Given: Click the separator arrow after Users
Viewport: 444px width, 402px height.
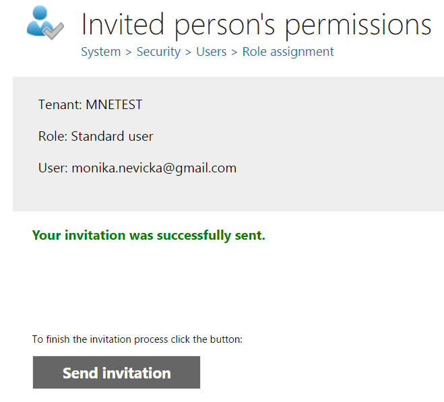Looking at the screenshot, I should pyautogui.click(x=234, y=52).
